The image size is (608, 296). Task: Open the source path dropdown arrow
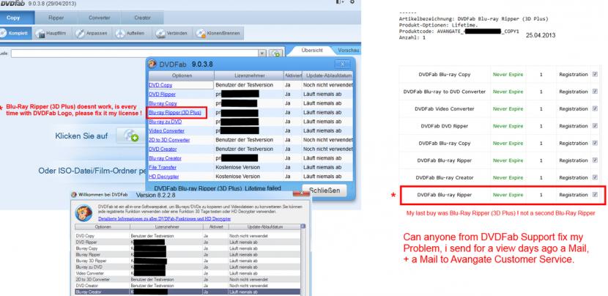[x=262, y=53]
